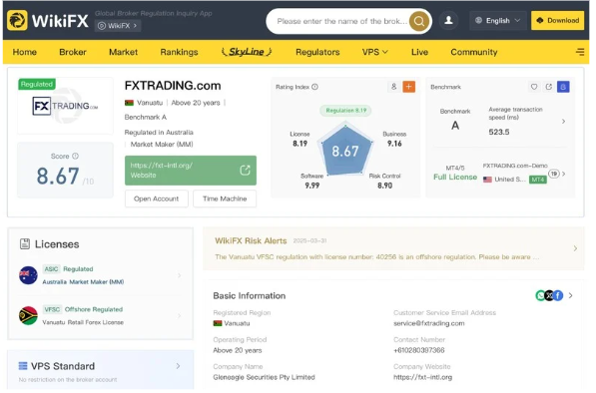This screenshot has height=393, width=596.
Task: Click the Vanuatu round flag icon
Action: pyautogui.click(x=28, y=315)
